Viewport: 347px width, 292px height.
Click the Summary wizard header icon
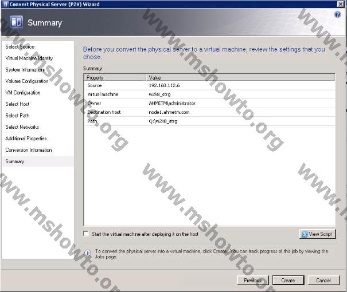(17, 23)
